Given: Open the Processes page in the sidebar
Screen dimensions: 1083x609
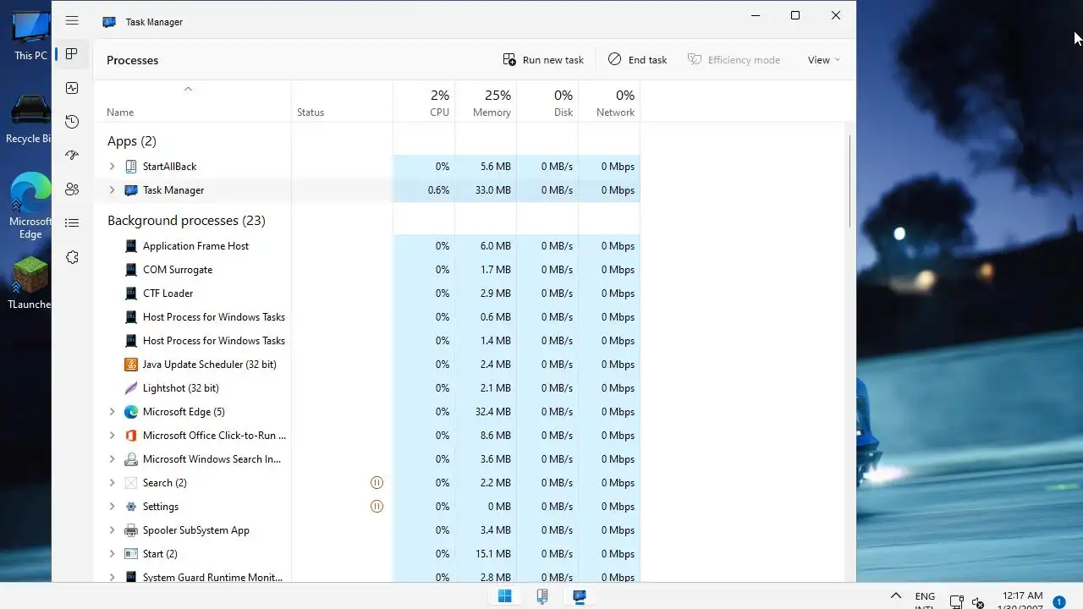Looking at the screenshot, I should coord(72,54).
